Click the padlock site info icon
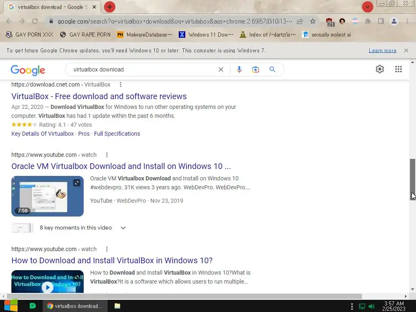 [x=51, y=21]
